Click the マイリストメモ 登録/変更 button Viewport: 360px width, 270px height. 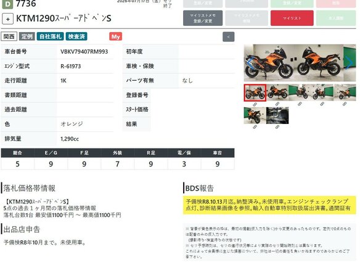pos(203,18)
